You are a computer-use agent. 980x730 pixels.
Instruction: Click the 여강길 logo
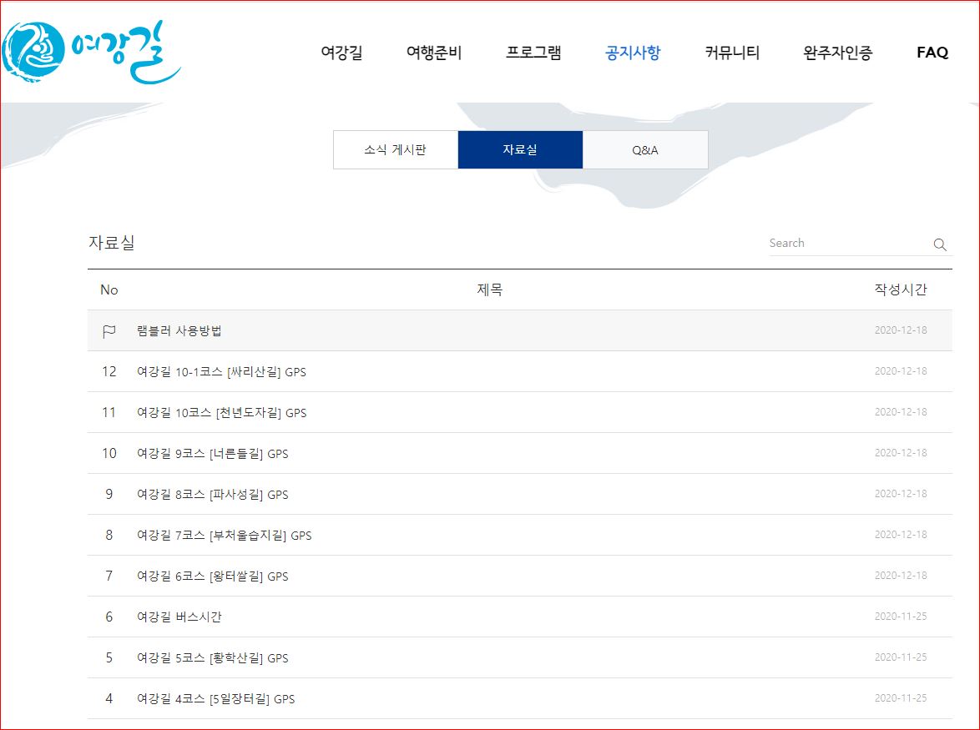pos(91,52)
